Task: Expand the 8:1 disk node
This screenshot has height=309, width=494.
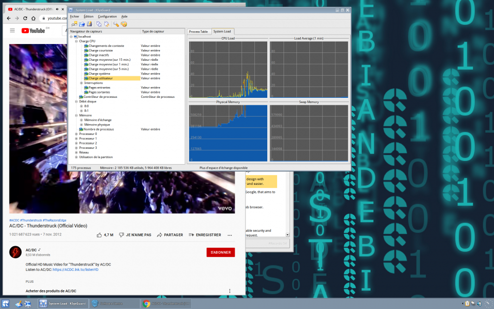Action: [x=82, y=111]
